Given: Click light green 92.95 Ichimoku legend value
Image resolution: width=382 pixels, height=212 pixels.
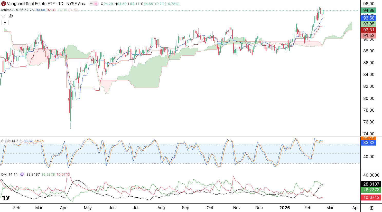Looking at the screenshot, I should click(x=62, y=10).
